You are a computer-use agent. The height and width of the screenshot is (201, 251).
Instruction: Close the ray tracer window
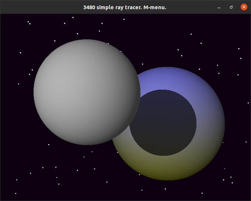244,7
